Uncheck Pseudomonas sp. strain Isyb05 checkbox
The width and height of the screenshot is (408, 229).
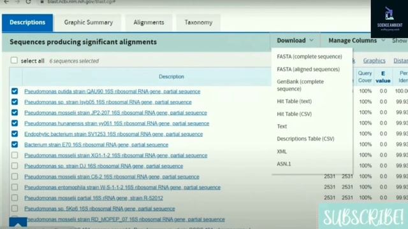[15, 102]
